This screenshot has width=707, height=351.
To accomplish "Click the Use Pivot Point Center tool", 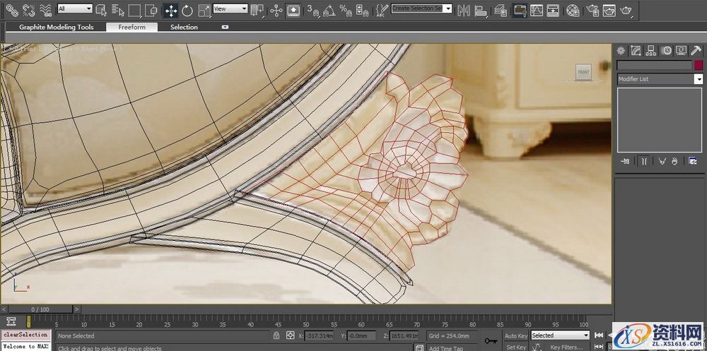I will pyautogui.click(x=257, y=10).
